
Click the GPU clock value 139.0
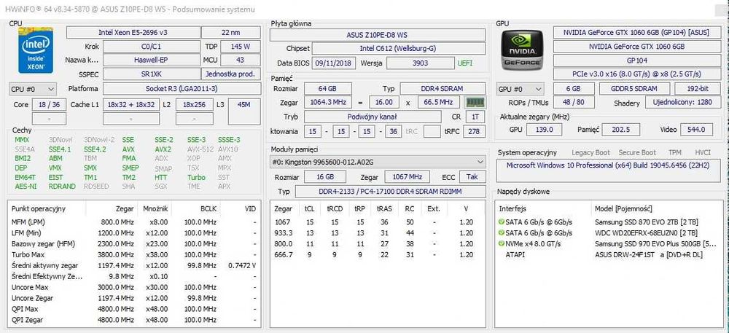544,130
